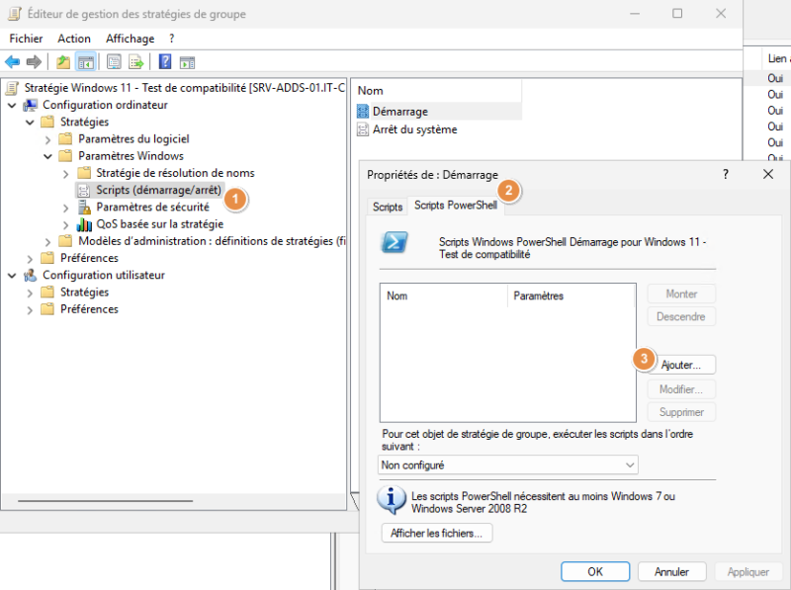791x590 pixels.
Task: Select Préférences under Configuration ordinateur
Action: [x=89, y=258]
